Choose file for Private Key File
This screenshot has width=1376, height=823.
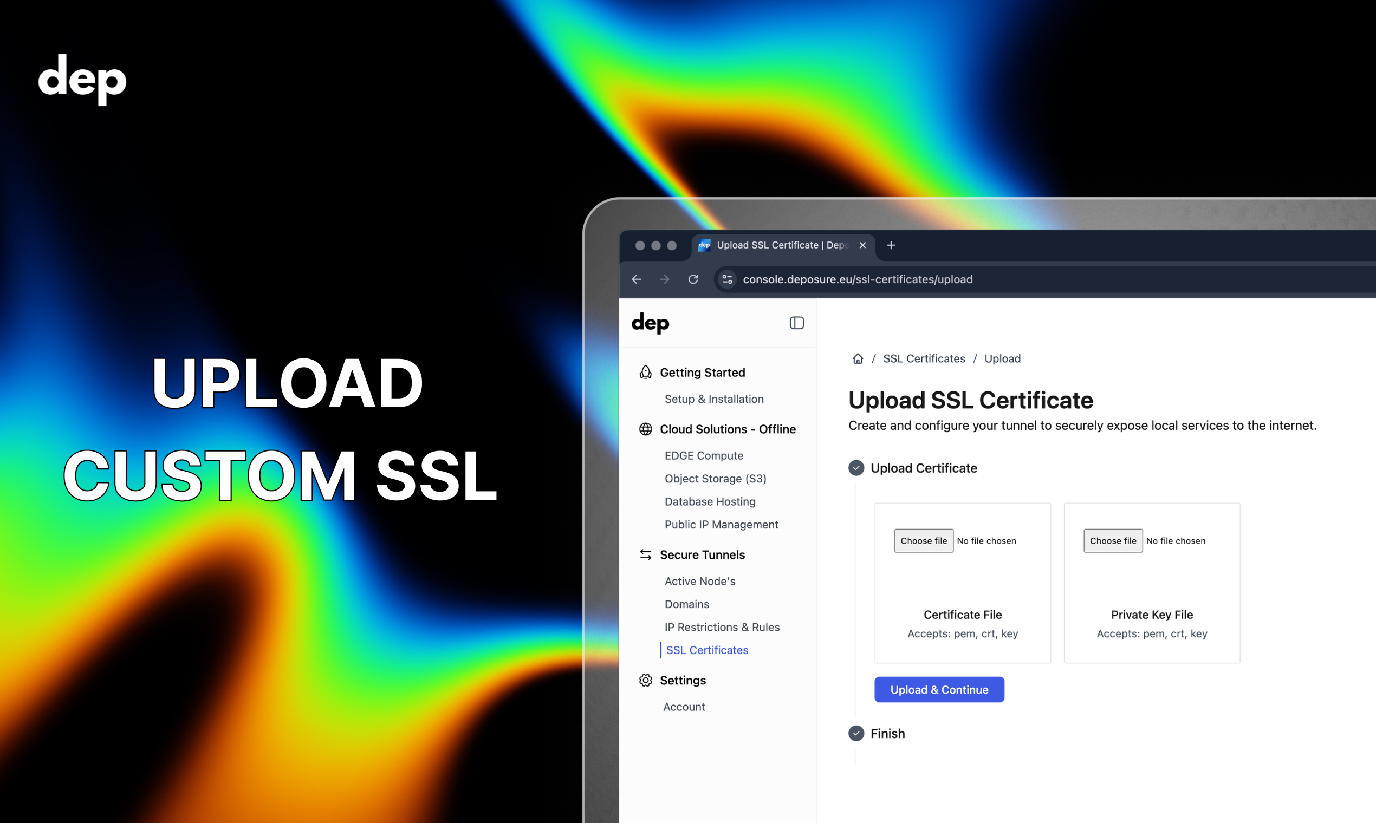click(1113, 541)
